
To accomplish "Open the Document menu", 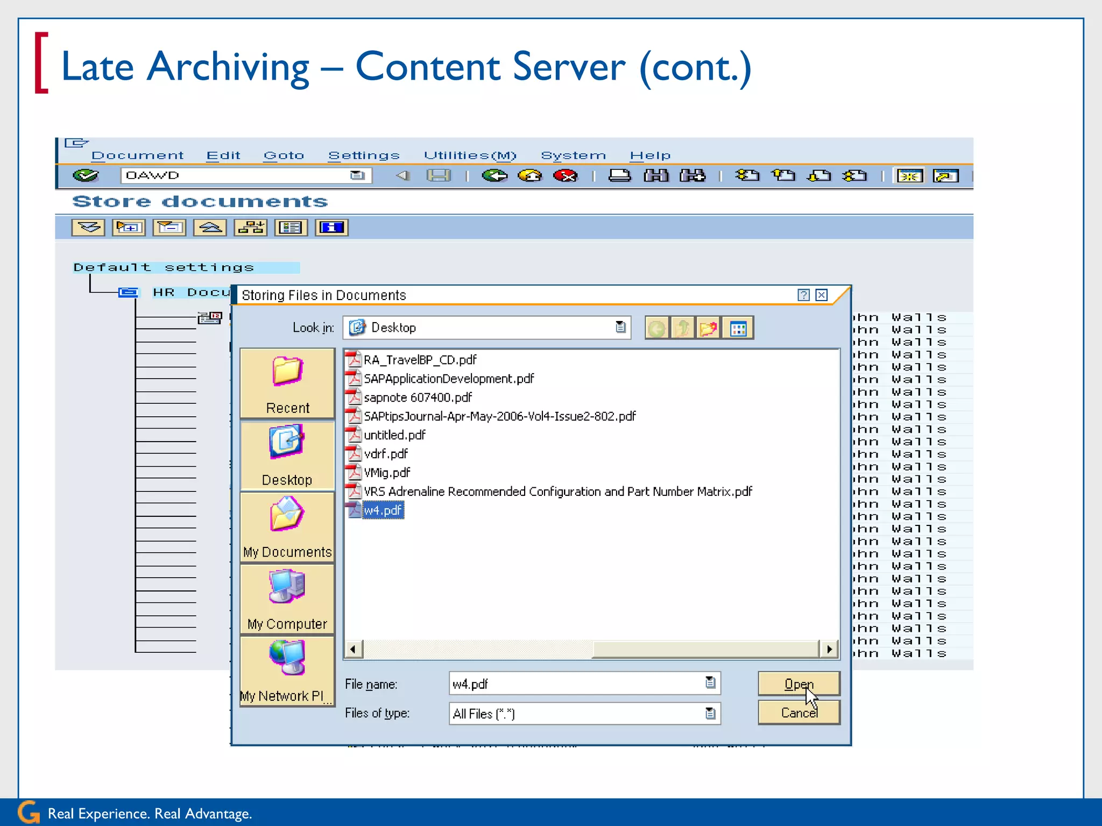I will coord(137,155).
